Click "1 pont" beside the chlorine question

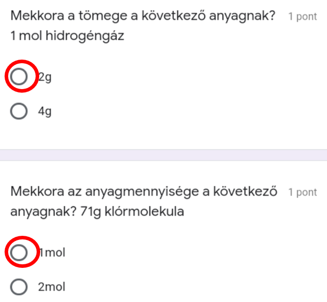tap(303, 193)
